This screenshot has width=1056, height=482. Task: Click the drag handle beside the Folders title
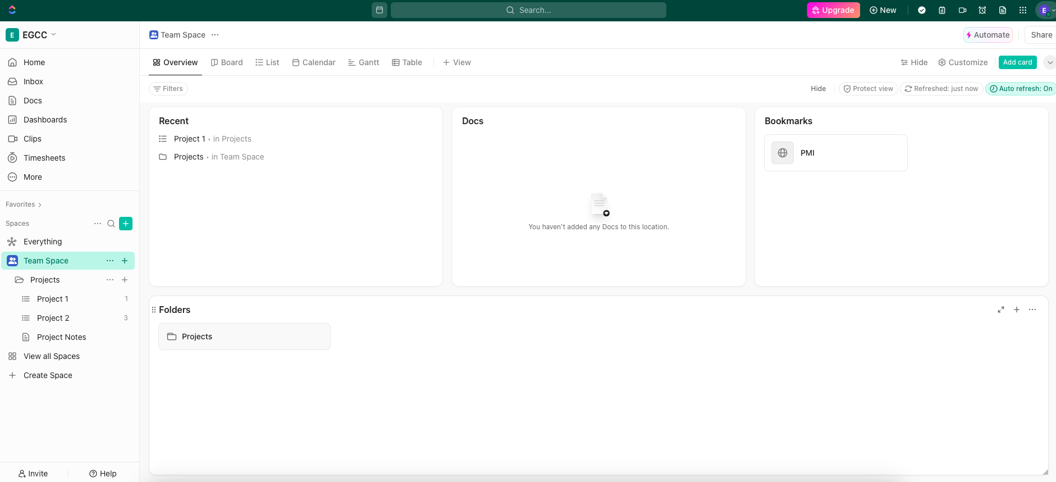tap(154, 310)
